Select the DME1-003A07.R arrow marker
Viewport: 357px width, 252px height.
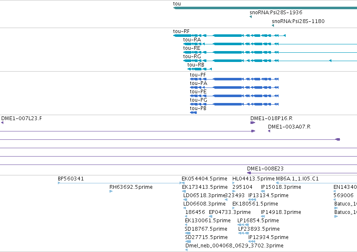269,131
